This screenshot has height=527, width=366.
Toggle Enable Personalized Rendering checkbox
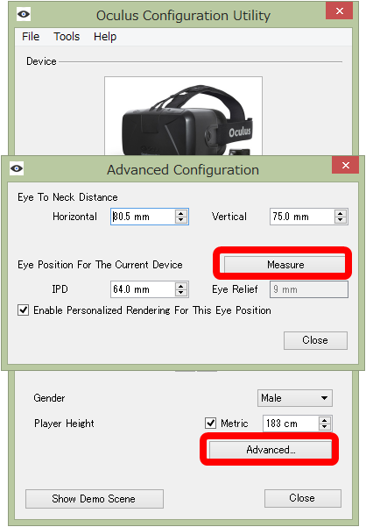(23, 310)
